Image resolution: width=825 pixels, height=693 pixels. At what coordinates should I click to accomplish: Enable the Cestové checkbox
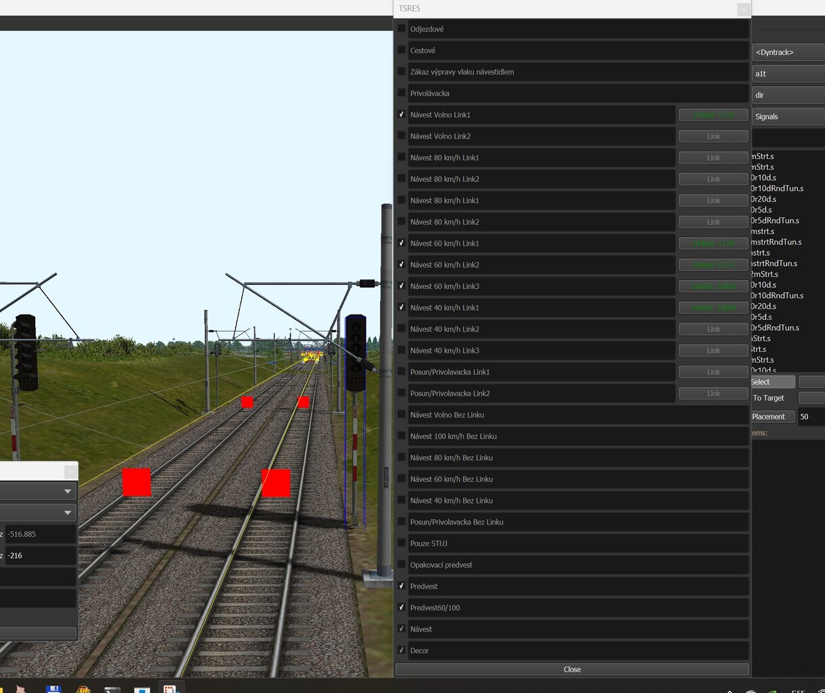tap(402, 50)
